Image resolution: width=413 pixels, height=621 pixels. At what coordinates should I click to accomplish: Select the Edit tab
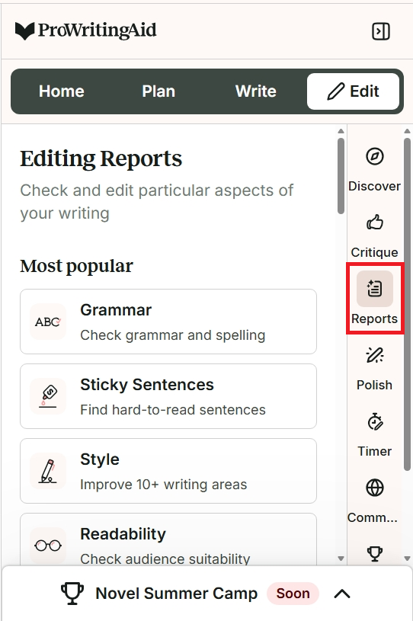pyautogui.click(x=354, y=91)
